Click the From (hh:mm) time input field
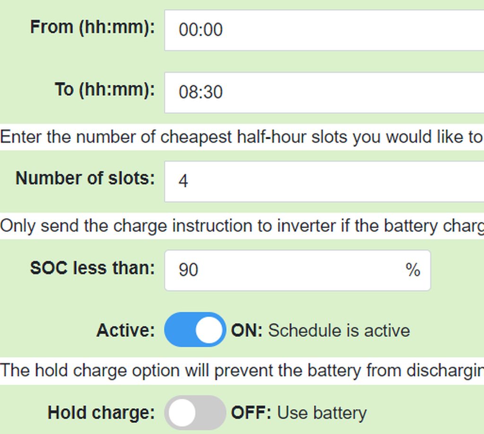The width and height of the screenshot is (484, 434). tap(324, 30)
